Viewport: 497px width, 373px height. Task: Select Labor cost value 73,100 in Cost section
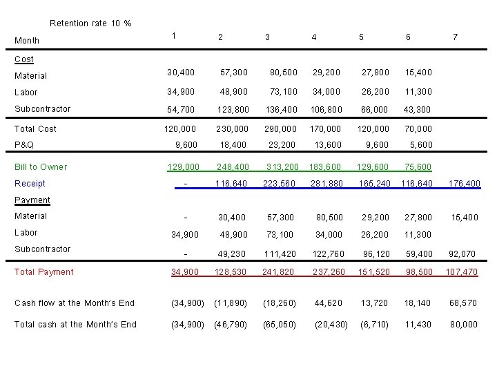point(284,92)
